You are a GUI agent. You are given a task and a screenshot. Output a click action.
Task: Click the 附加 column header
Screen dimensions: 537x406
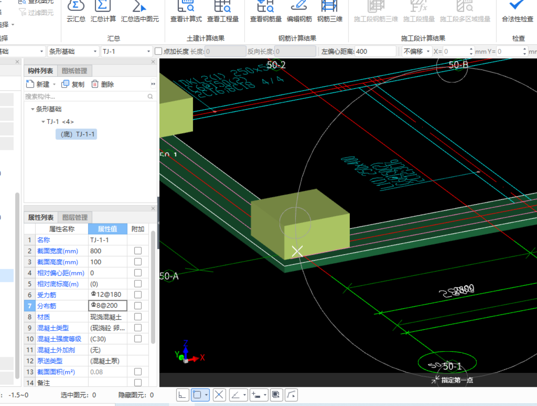(138, 229)
